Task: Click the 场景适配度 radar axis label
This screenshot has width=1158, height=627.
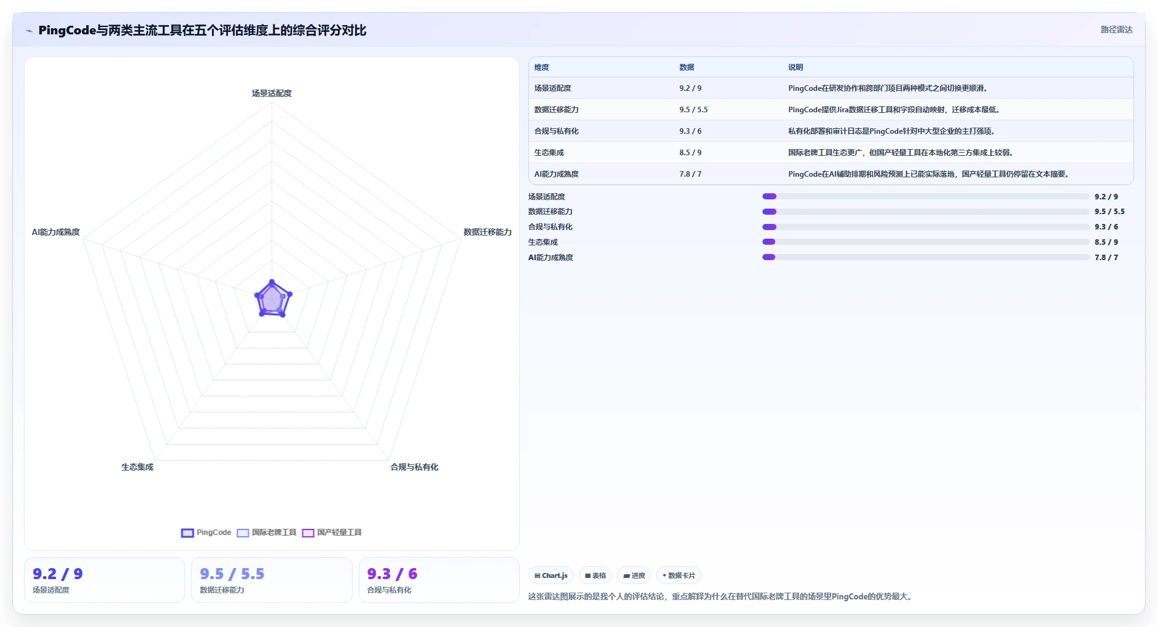Action: click(272, 93)
